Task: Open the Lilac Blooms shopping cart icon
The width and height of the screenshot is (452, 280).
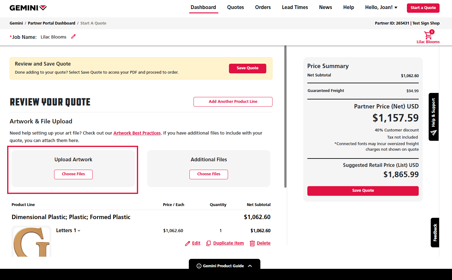Action: 428,35
